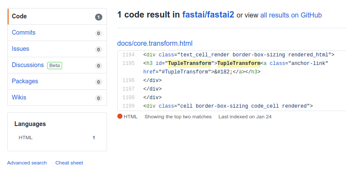Open the Wikis results tab
The height and width of the screenshot is (173, 346).
point(57,97)
